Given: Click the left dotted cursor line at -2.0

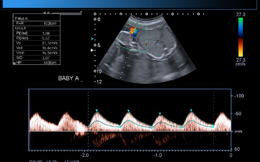Looking at the screenshot, I should tap(88, 119).
